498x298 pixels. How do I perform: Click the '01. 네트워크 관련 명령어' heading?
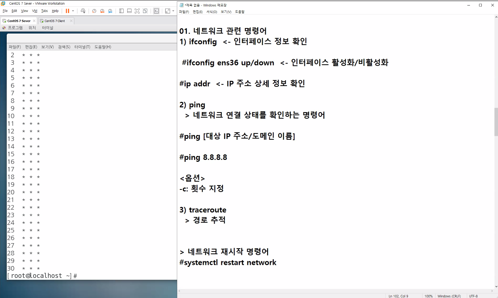pyautogui.click(x=223, y=31)
